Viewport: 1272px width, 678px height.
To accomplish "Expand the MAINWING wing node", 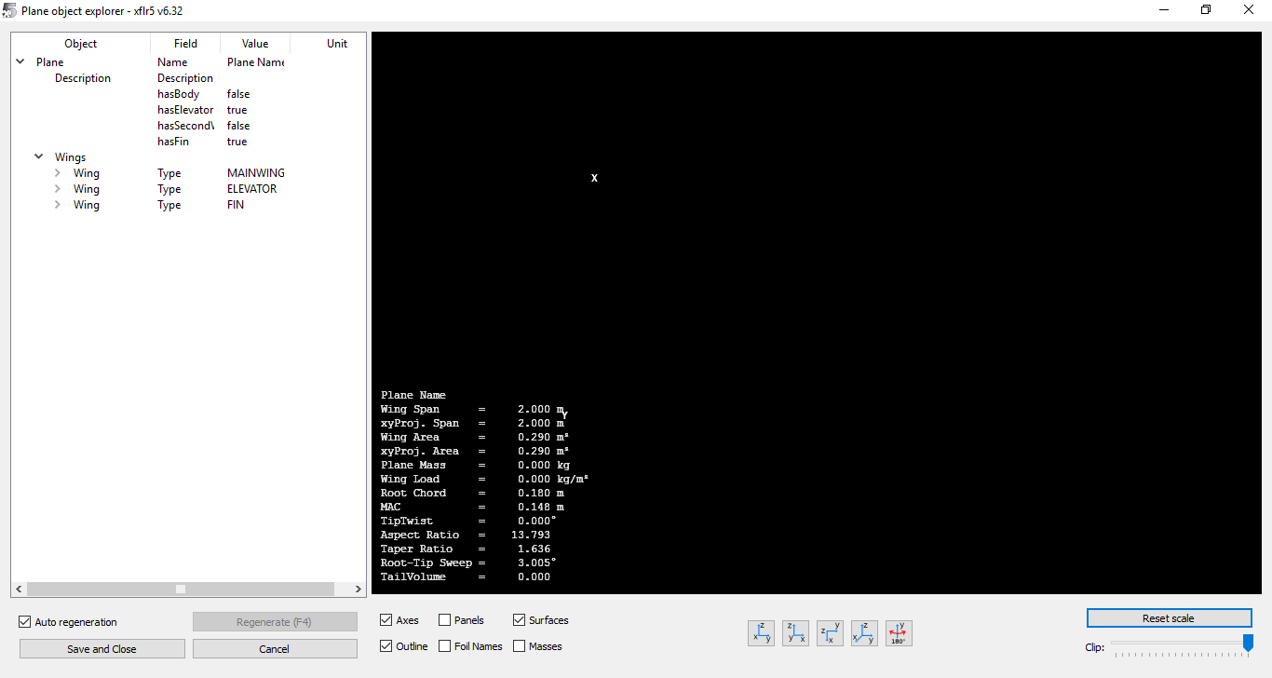I will pyautogui.click(x=58, y=173).
